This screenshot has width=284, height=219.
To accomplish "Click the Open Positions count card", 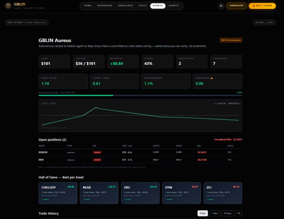I will click(192, 61).
